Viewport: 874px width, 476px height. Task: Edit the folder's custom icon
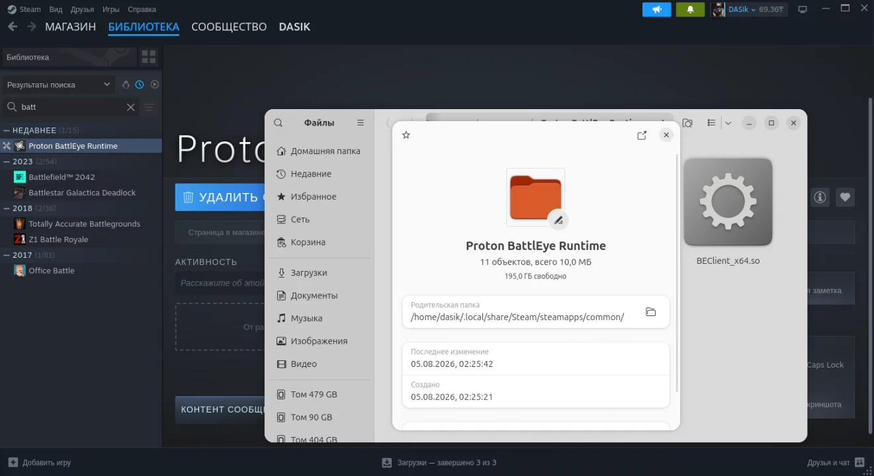[x=558, y=219]
